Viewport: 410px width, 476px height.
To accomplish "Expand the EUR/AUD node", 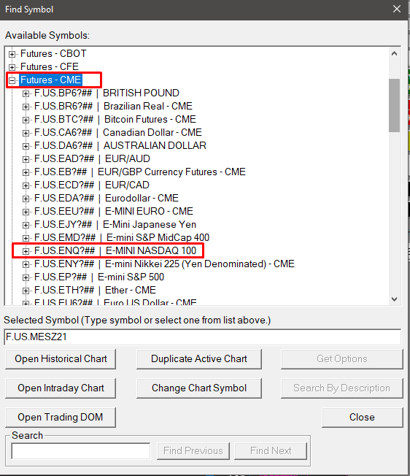I will pos(26,159).
